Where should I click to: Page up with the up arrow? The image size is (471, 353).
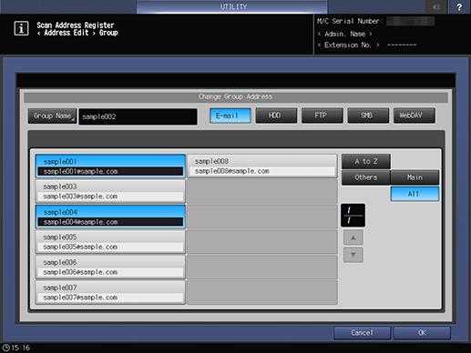coord(353,237)
